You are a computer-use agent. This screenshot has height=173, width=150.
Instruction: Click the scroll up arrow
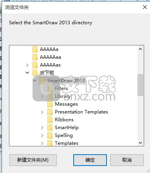[141, 49]
